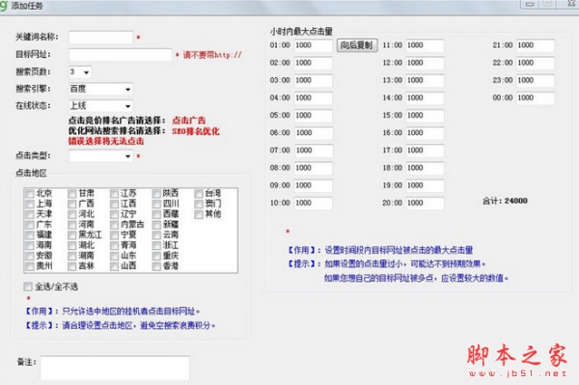Check the 云南 region checkbox
The image size is (579, 385).
tap(156, 234)
